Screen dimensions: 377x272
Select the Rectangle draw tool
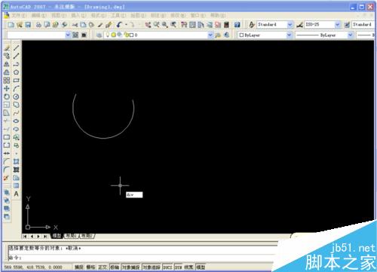pos(17,81)
